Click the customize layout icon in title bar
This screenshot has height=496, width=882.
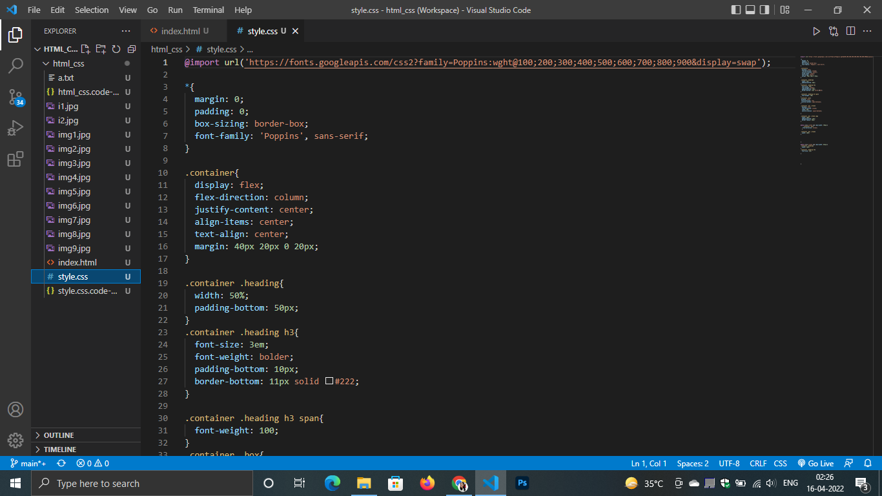[785, 10]
